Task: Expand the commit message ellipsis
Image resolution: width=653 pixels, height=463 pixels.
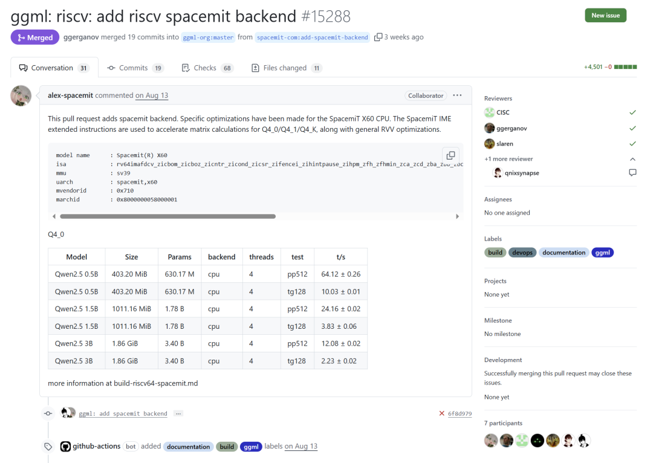Action: tap(178, 413)
